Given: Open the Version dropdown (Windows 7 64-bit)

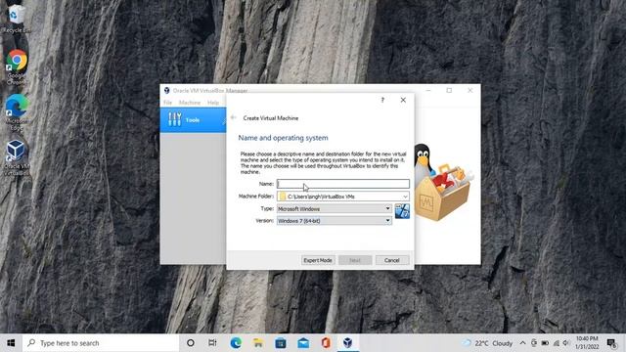Looking at the screenshot, I should coord(335,221).
